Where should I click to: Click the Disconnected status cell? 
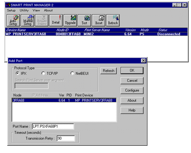click(x=169, y=34)
